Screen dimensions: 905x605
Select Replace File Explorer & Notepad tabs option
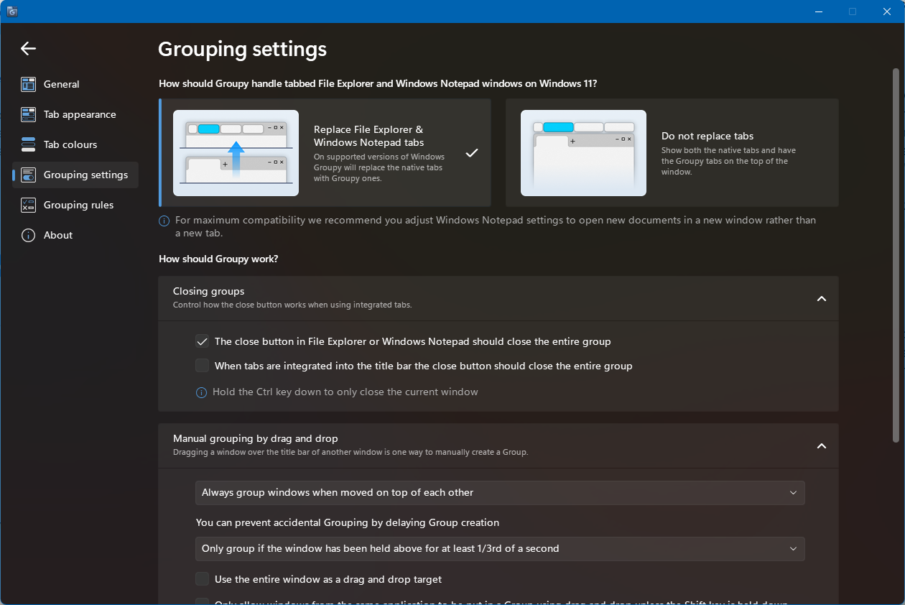click(x=325, y=153)
